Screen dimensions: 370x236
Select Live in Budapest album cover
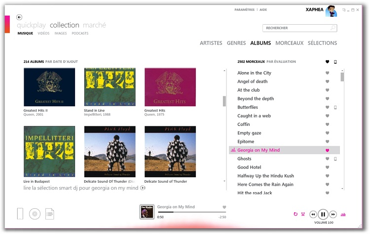(49, 152)
